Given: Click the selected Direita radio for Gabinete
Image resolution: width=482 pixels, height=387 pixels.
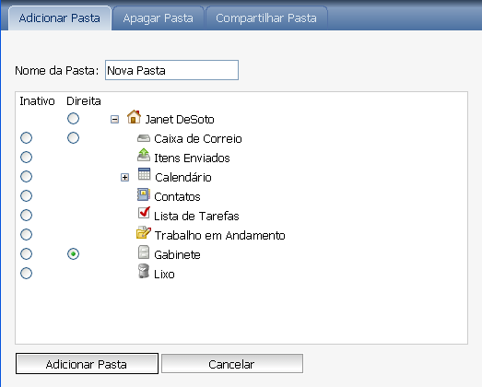Looking at the screenshot, I should [x=73, y=254].
